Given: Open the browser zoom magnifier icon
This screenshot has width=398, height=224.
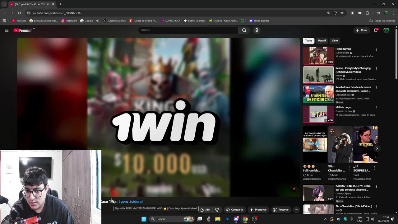Looking at the screenshot, I should pyautogui.click(x=329, y=13).
